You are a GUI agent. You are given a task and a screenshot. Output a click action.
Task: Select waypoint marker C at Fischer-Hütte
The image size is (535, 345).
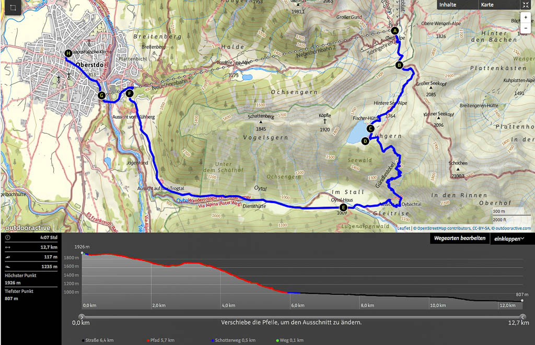click(x=370, y=128)
